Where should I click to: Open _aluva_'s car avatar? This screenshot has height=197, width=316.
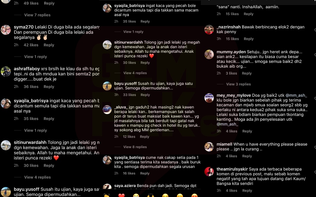pos(107,109)
